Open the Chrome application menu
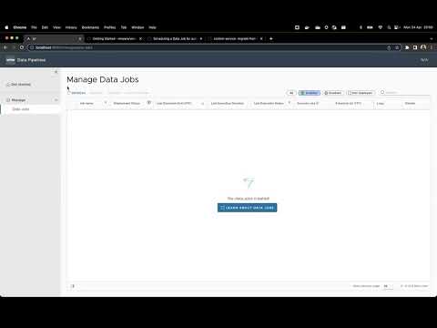This screenshot has width=437, height=328. point(20,27)
